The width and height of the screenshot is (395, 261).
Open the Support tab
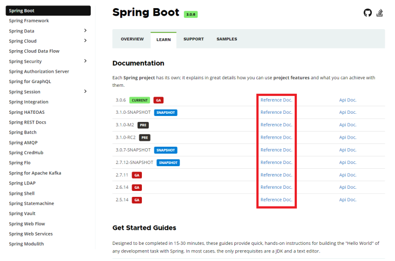[x=194, y=39]
